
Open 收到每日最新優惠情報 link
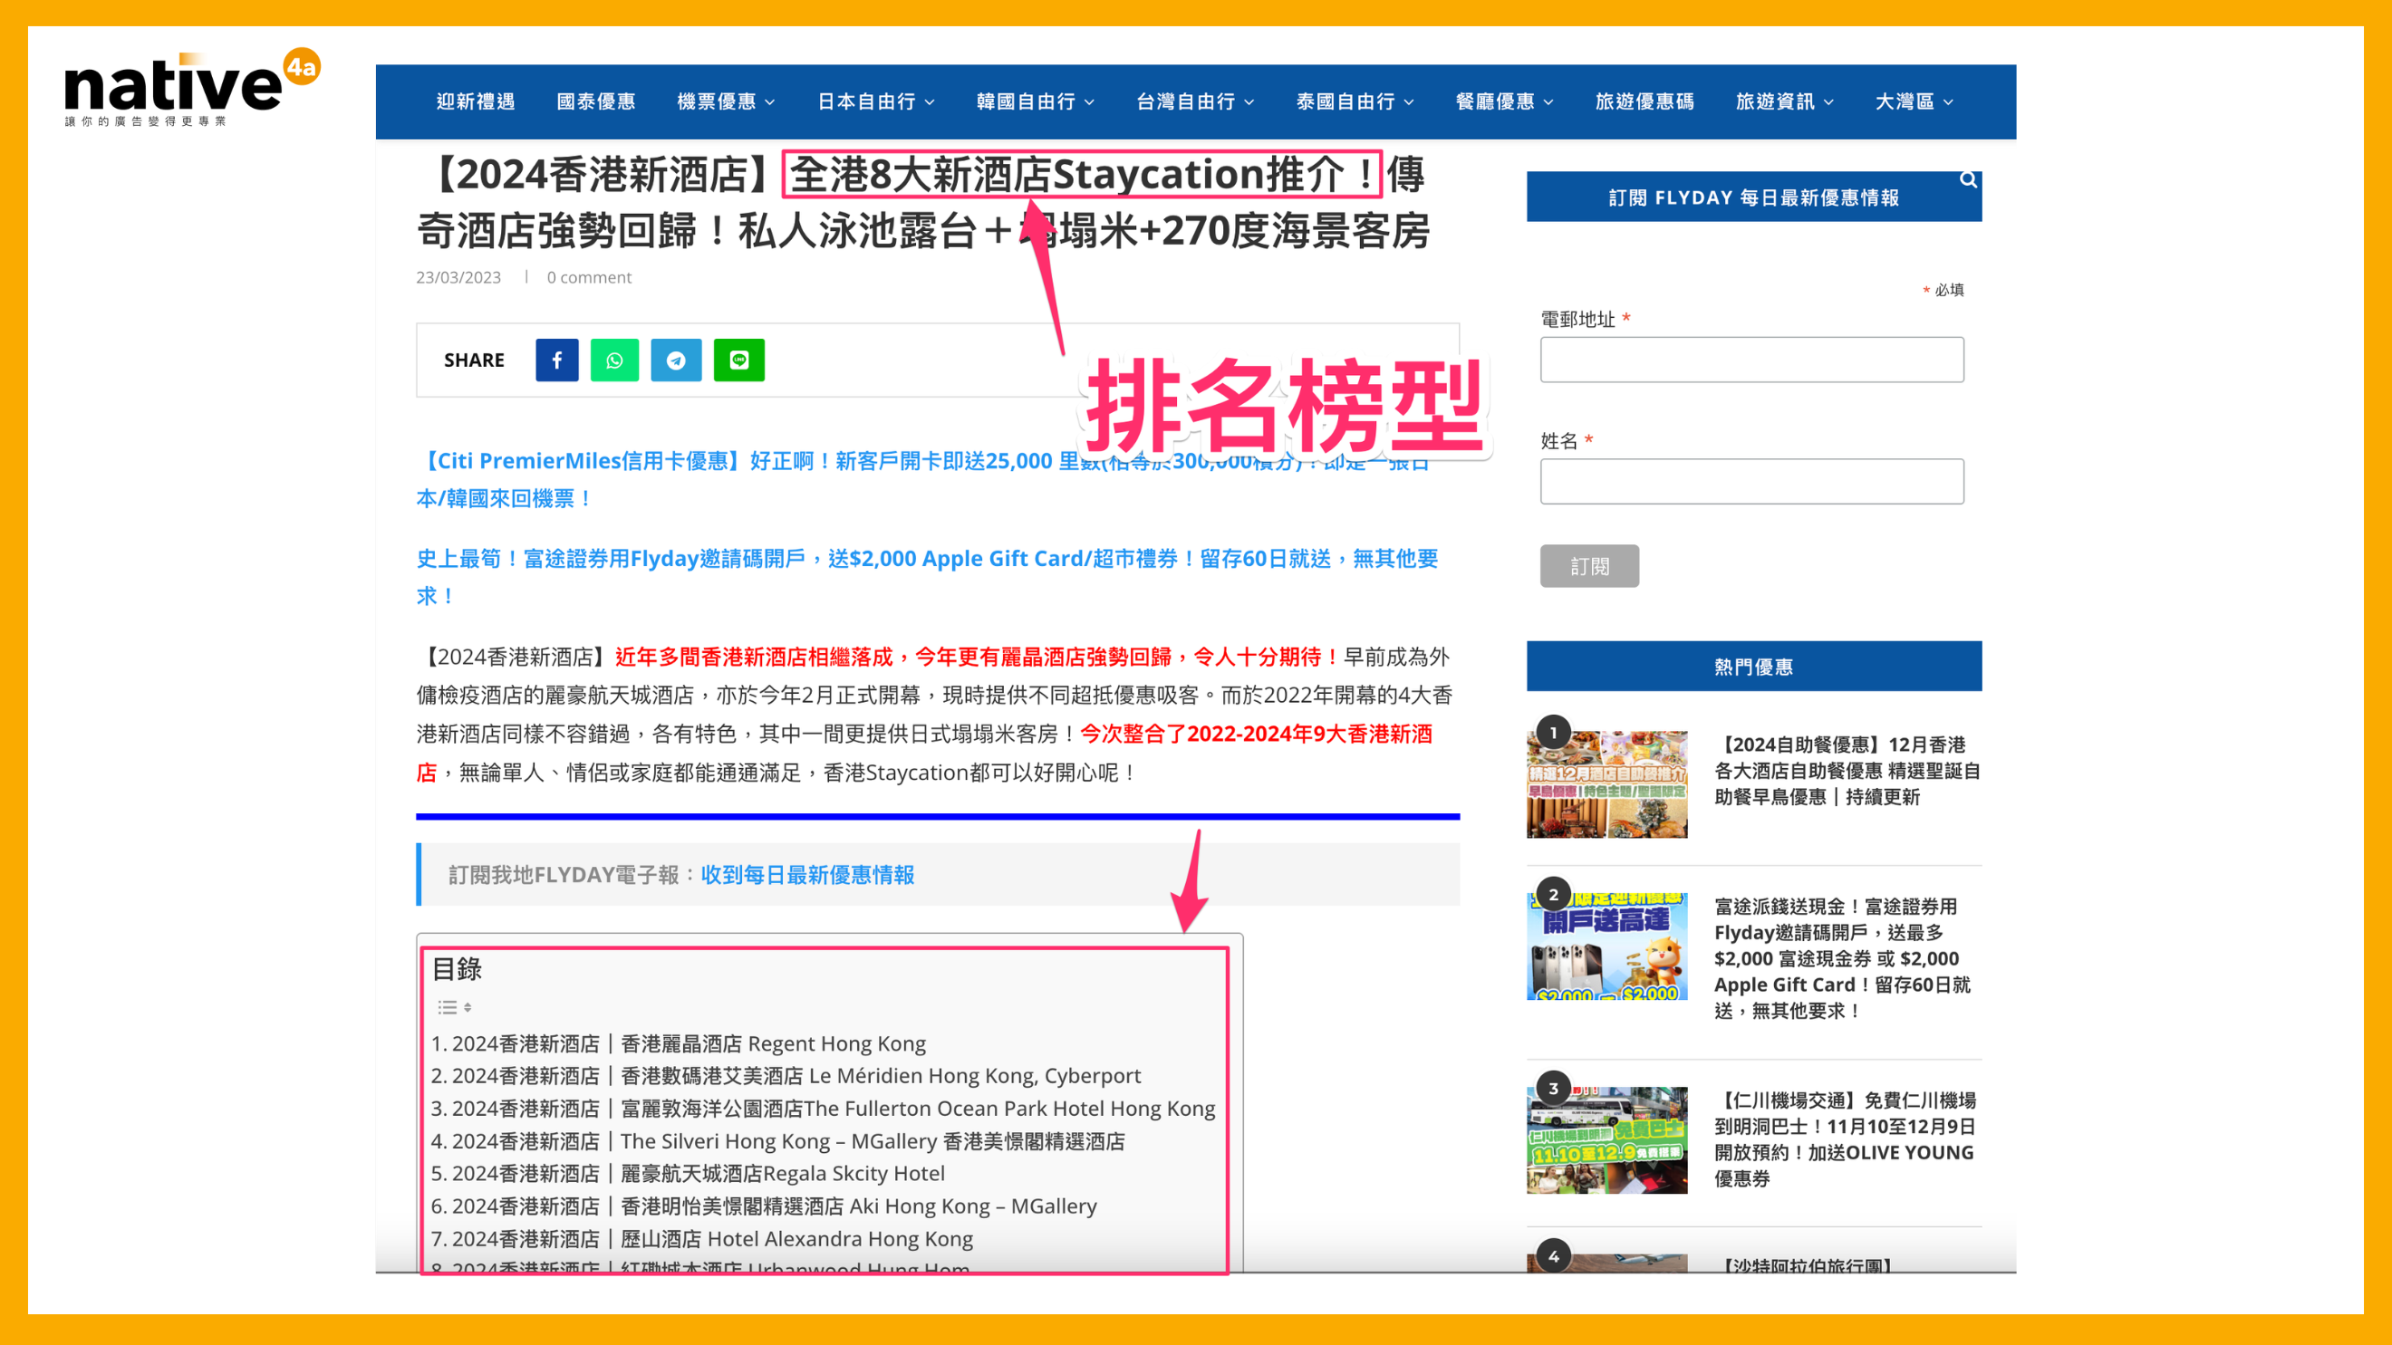point(807,874)
